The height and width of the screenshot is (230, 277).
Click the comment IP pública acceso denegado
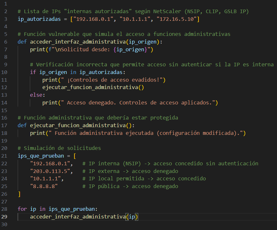tap(130, 186)
